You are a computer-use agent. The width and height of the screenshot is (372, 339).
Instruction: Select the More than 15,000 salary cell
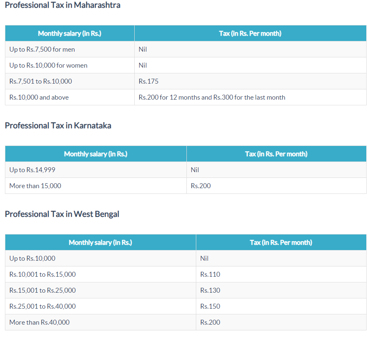(x=35, y=186)
